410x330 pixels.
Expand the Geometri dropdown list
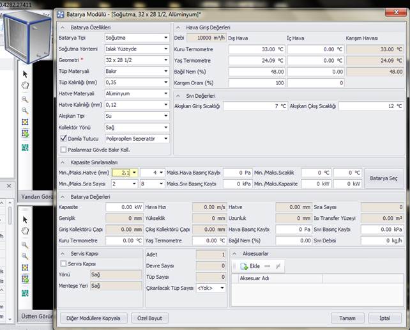pos(166,59)
